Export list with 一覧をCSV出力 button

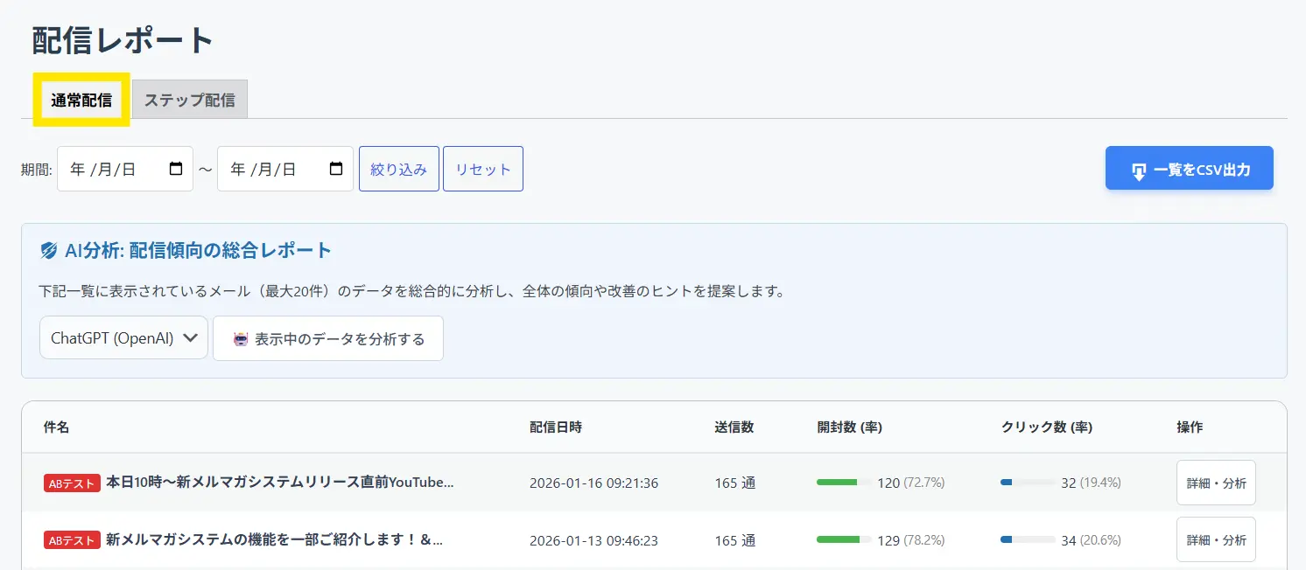pyautogui.click(x=1189, y=169)
